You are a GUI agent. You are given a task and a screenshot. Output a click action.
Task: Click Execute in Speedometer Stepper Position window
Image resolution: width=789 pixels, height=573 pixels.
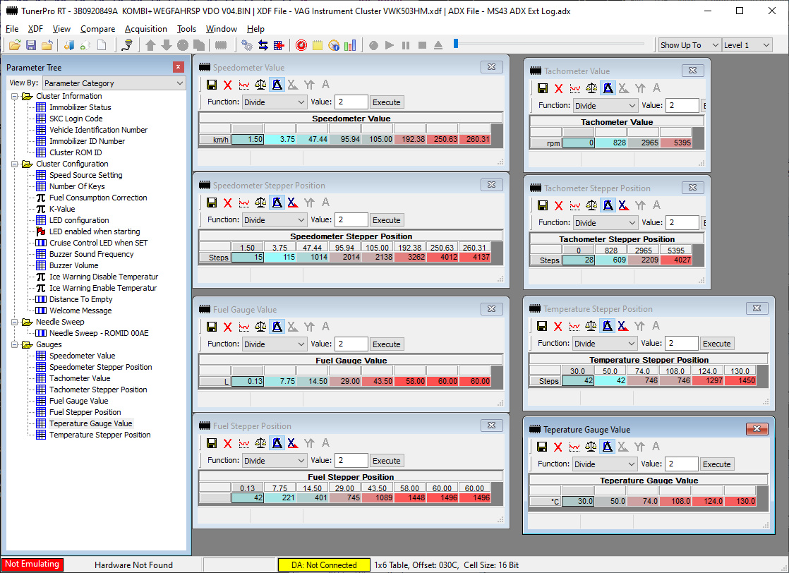pyautogui.click(x=387, y=220)
